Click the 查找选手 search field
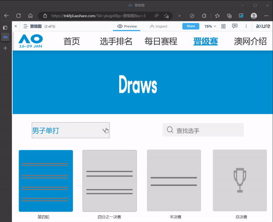Image resolution: width=273 pixels, height=222 pixels. click(203, 130)
